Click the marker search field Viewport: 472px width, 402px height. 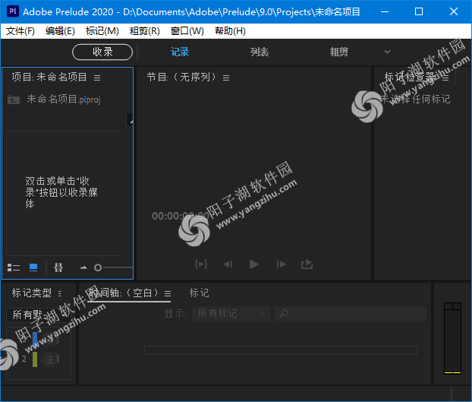351,314
